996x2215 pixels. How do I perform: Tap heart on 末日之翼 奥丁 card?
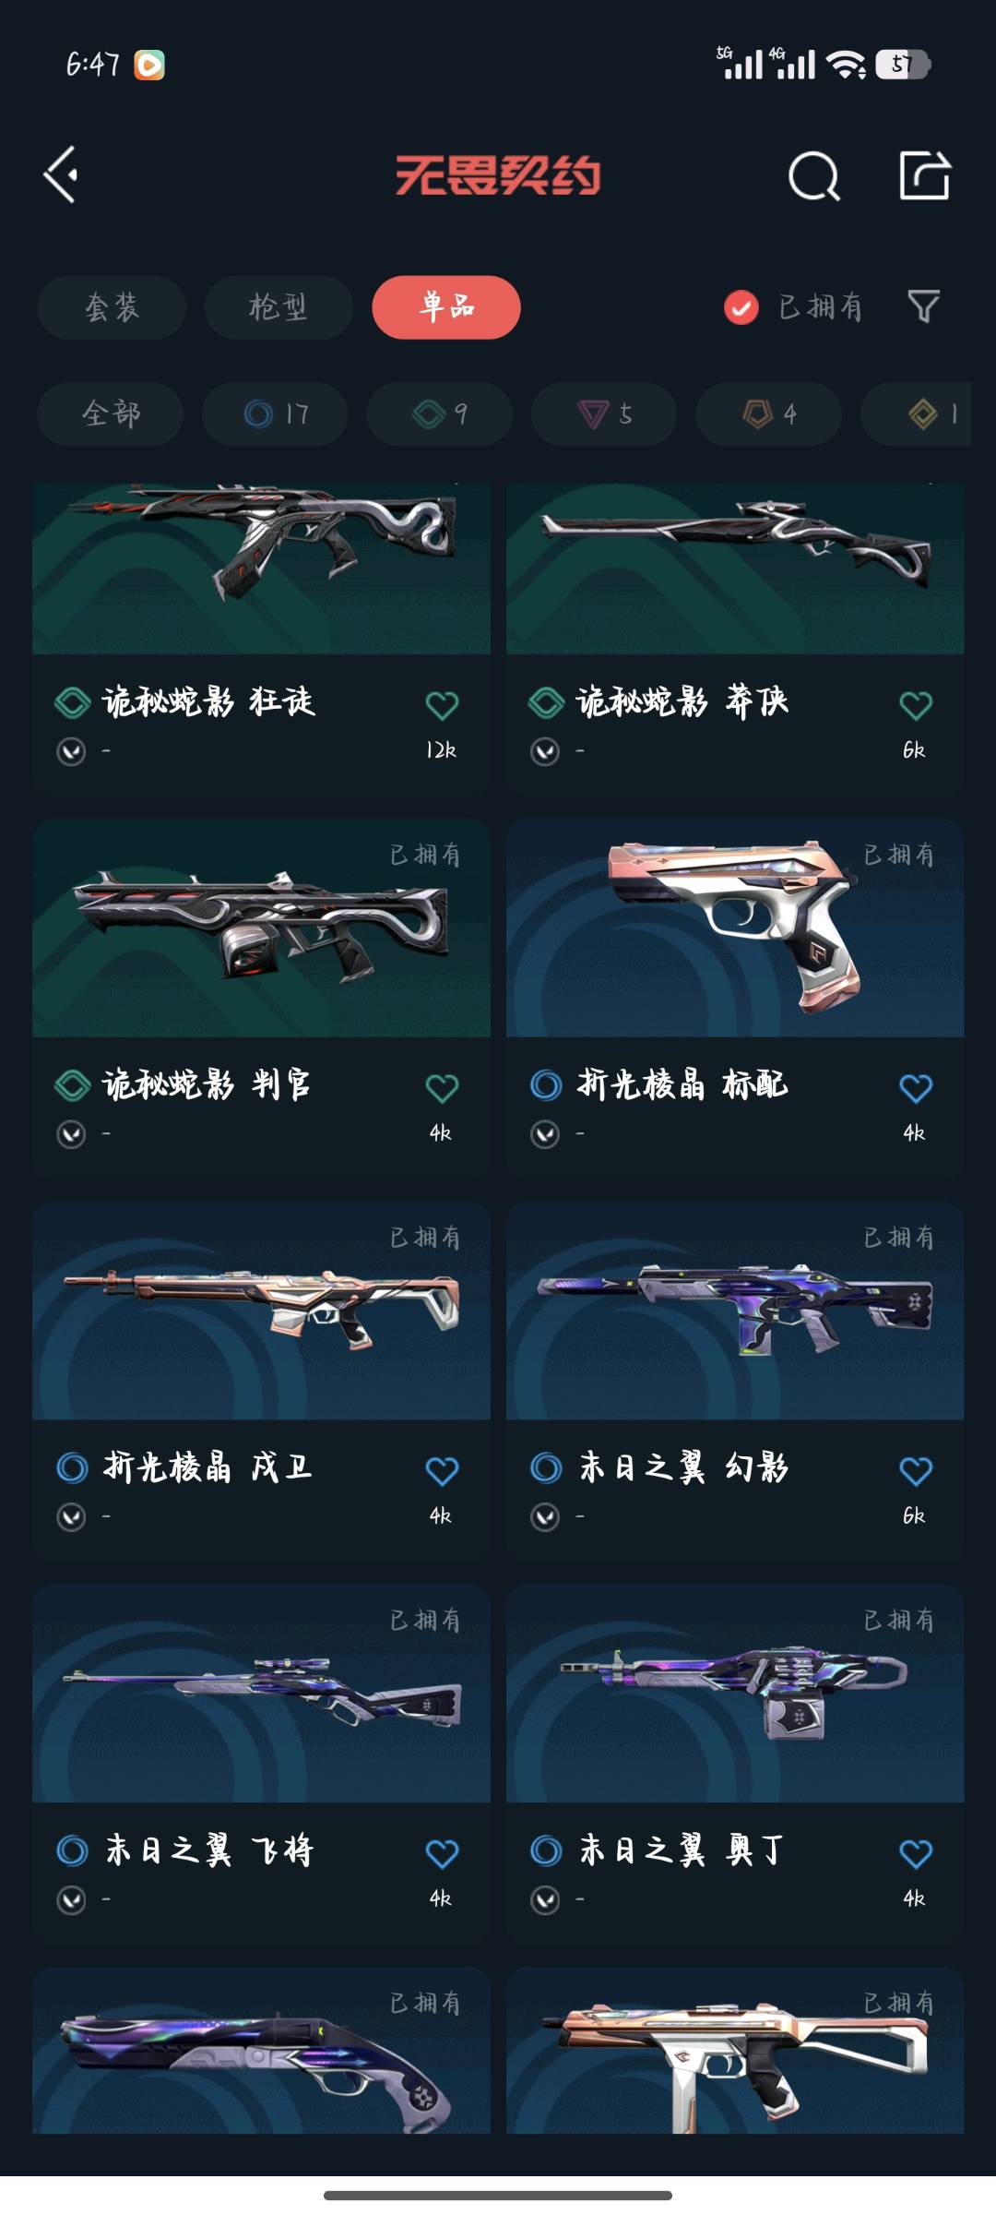click(915, 1854)
